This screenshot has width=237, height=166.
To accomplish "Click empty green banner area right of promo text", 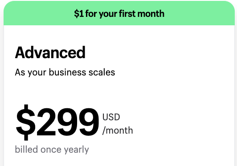I will (x=200, y=14).
